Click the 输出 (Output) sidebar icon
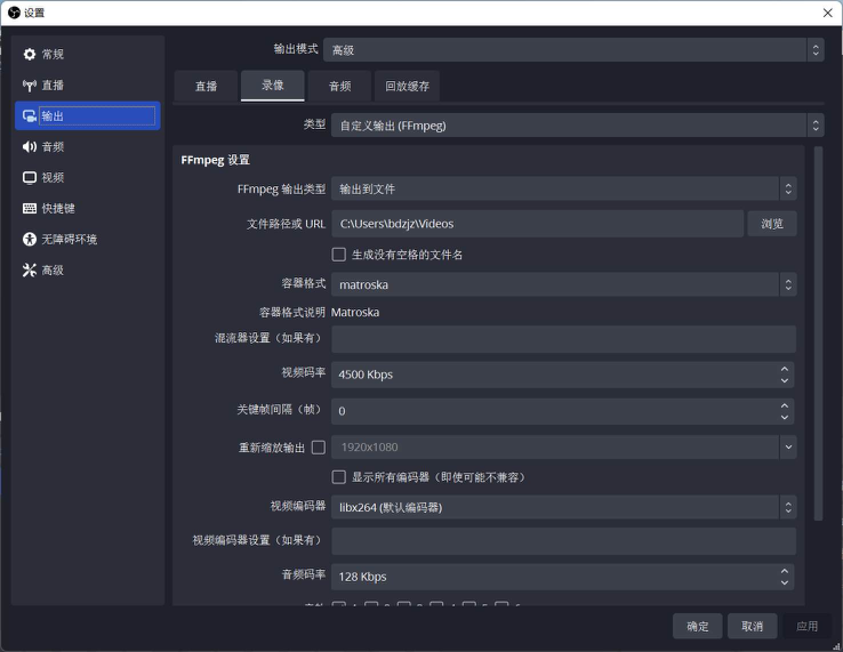The width and height of the screenshot is (843, 652). point(29,115)
